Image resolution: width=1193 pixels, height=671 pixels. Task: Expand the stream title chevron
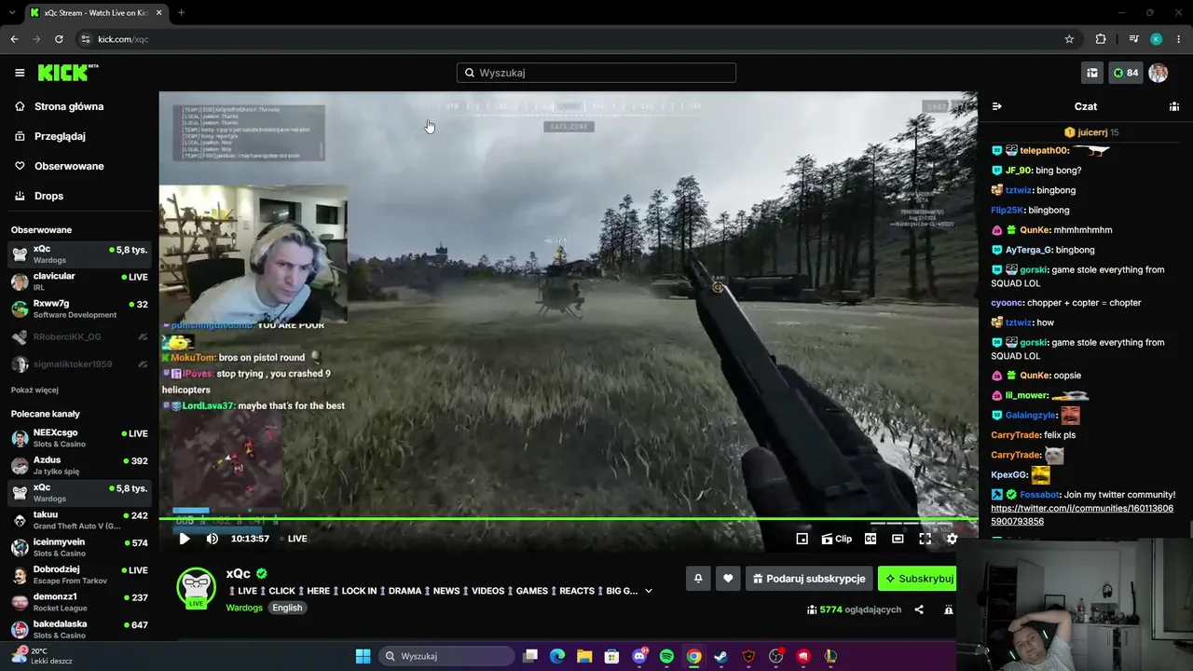point(649,591)
